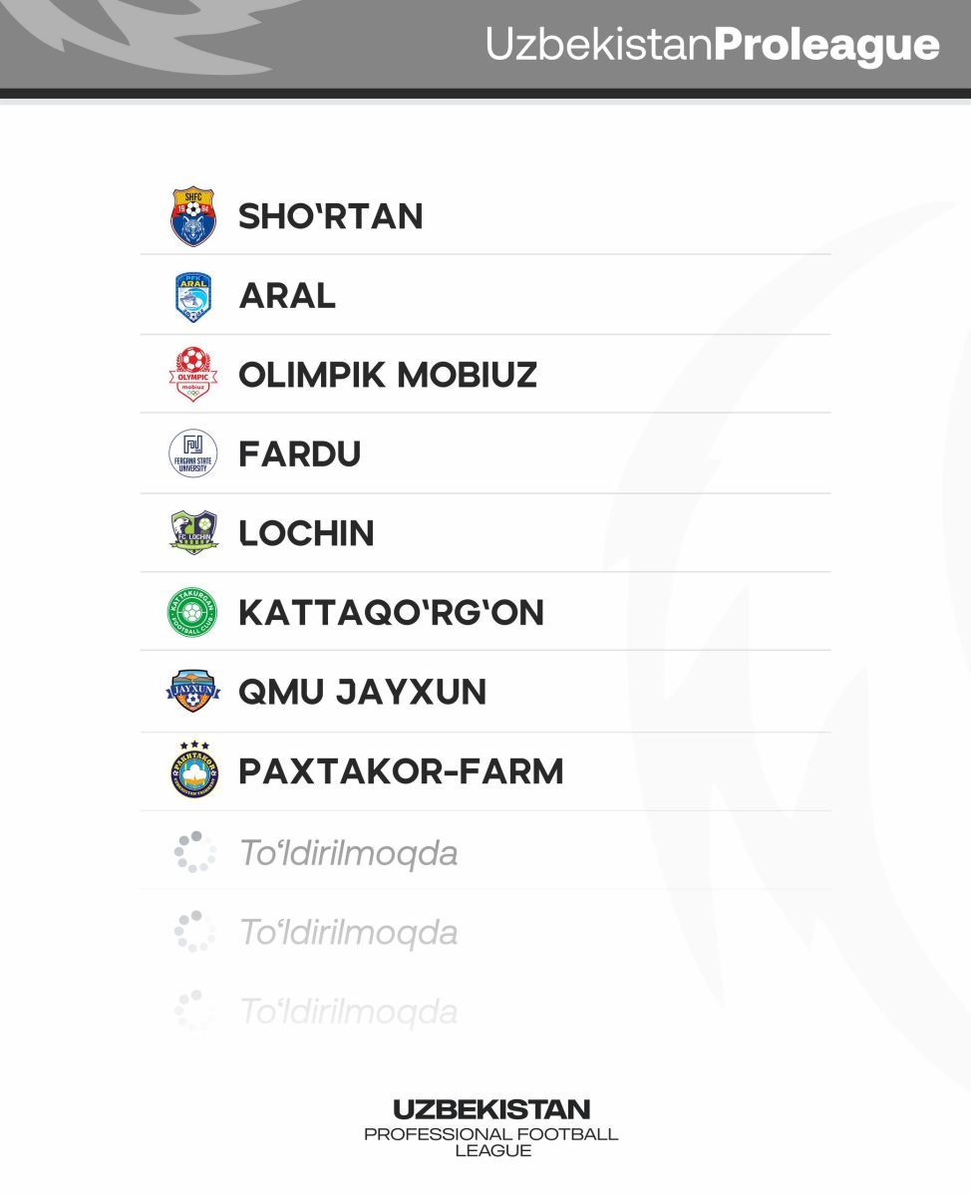Image resolution: width=971 pixels, height=1196 pixels.
Task: Click the green Kattaqo'rg'on club logo
Action: (x=192, y=612)
